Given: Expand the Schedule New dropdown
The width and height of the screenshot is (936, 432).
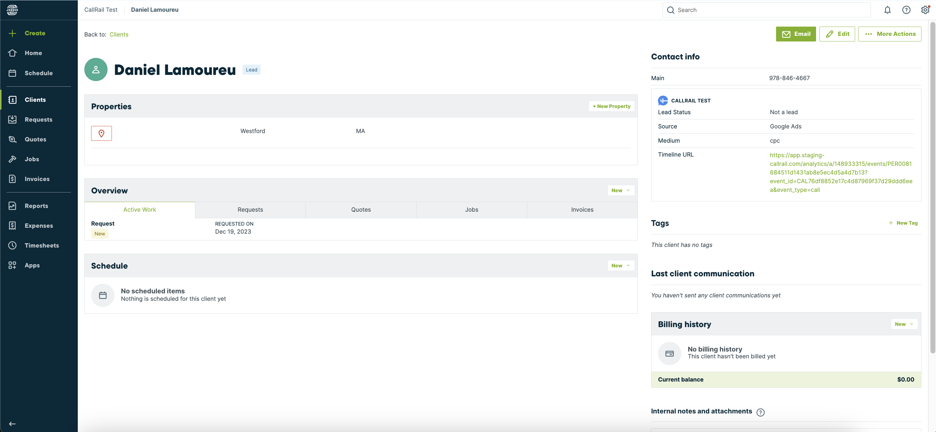Looking at the screenshot, I should (x=620, y=266).
